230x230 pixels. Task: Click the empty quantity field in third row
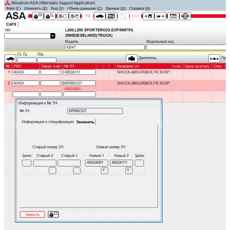pos(51,94)
